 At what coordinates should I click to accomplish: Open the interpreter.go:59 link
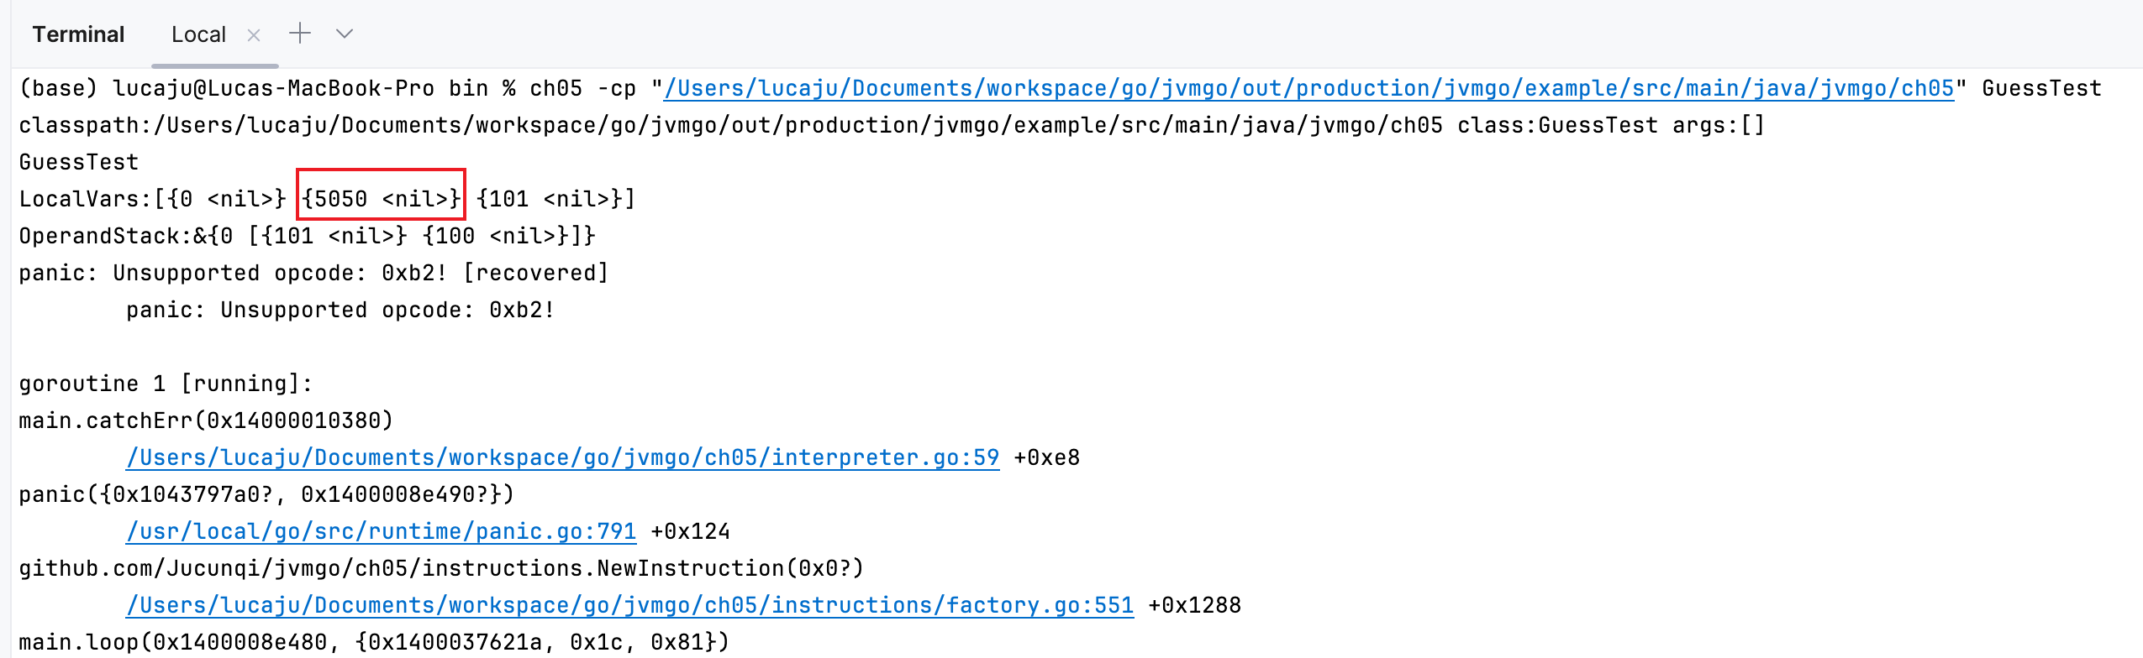pyautogui.click(x=562, y=457)
